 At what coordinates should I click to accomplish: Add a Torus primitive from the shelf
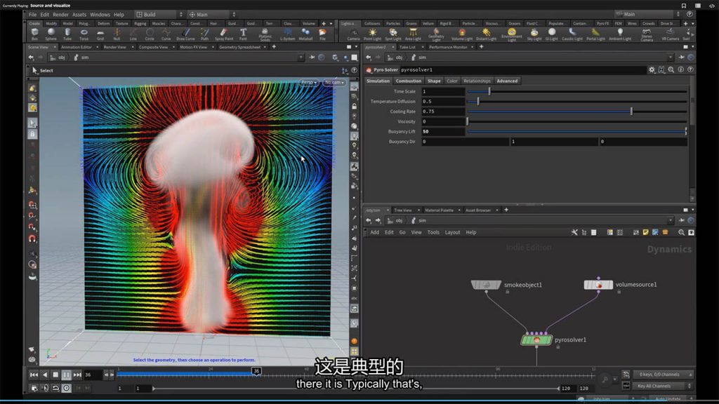point(84,34)
